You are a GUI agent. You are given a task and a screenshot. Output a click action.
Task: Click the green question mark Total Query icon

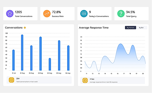pos(121,14)
